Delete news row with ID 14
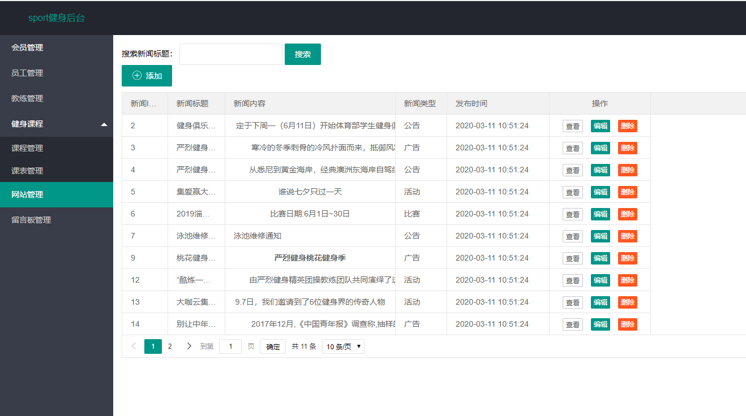The image size is (746, 416). pyautogui.click(x=628, y=324)
